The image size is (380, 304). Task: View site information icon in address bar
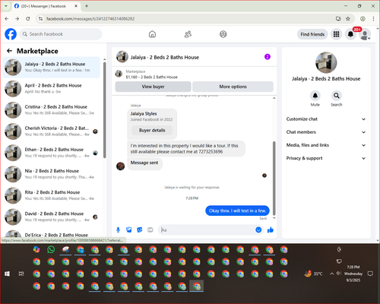pos(40,18)
